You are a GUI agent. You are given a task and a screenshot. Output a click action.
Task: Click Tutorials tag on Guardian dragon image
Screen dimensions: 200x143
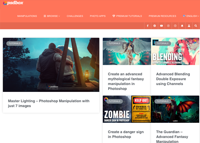[x=163, y=101]
